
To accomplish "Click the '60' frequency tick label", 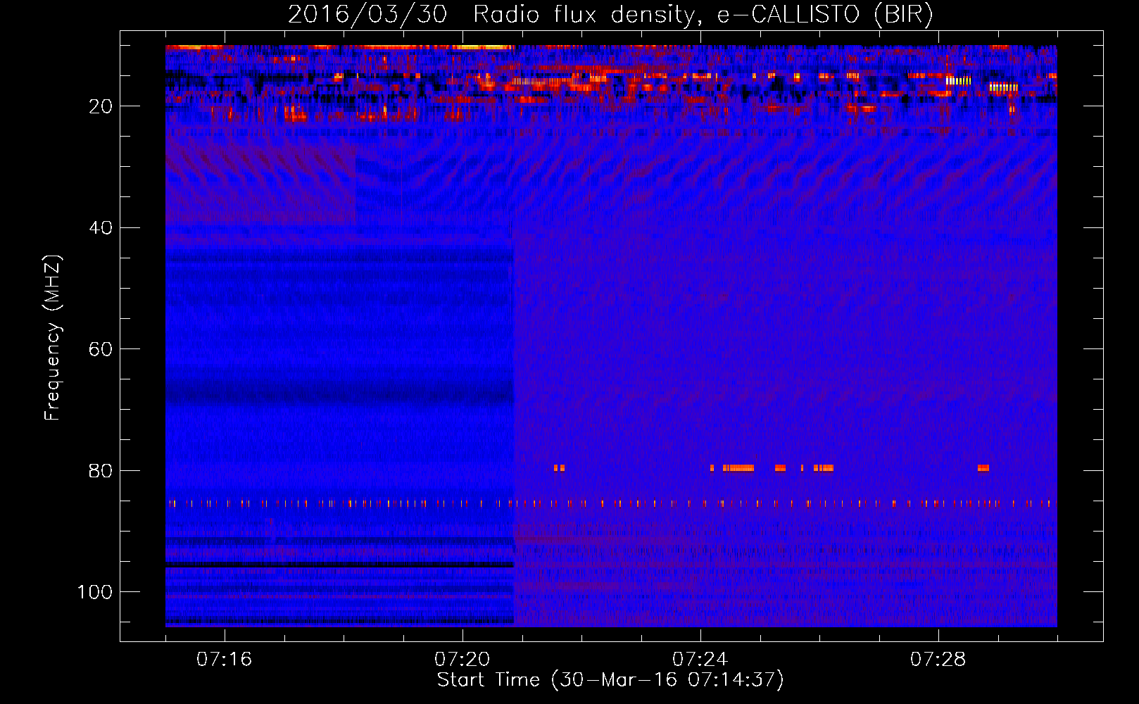I will [101, 350].
